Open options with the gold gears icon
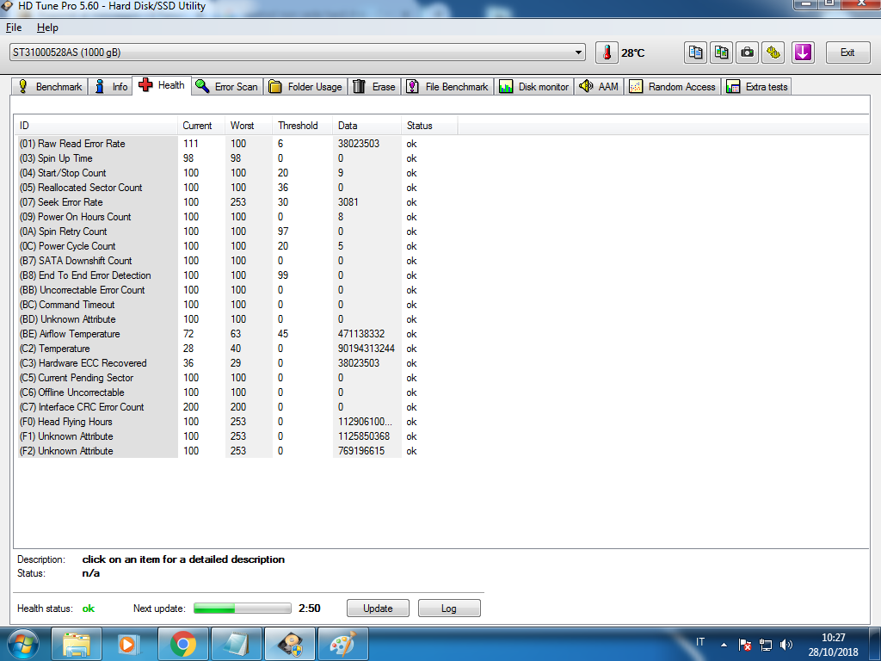 (774, 53)
